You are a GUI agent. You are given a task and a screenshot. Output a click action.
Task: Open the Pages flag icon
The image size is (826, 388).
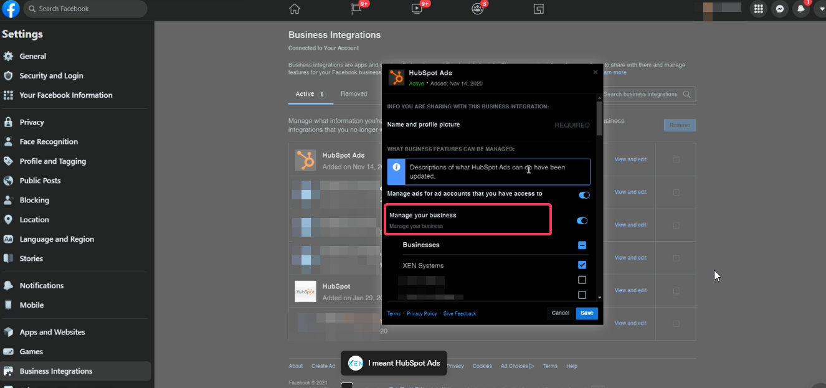pos(356,9)
